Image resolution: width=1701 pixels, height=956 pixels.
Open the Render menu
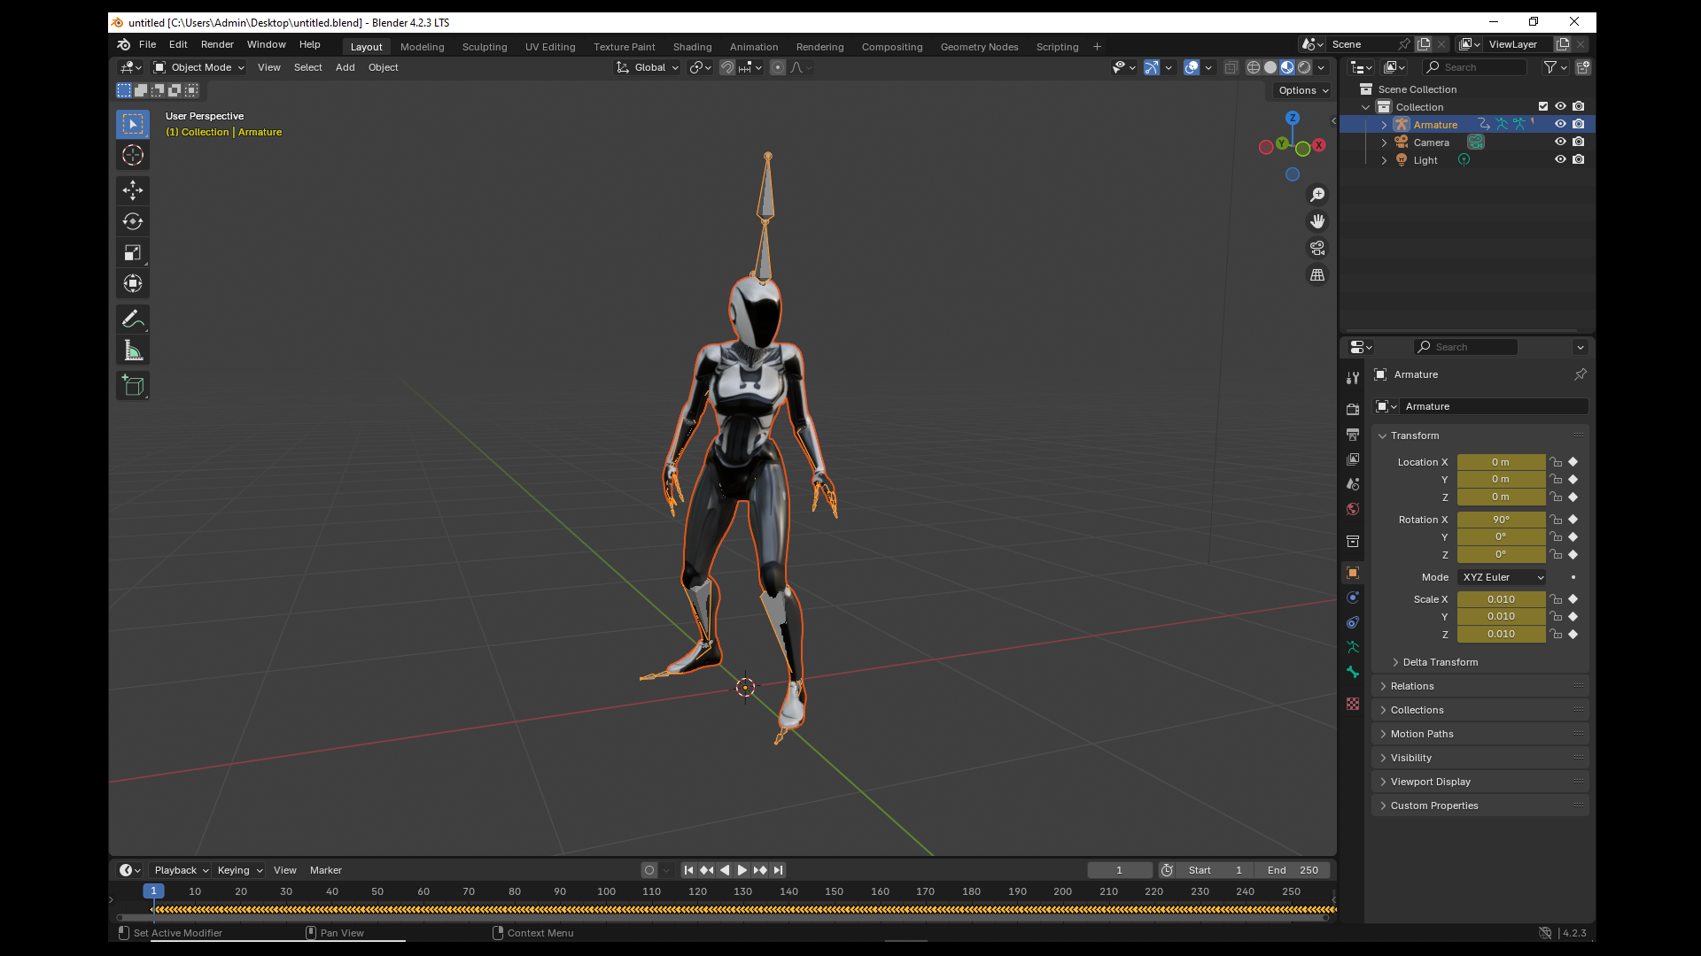pos(217,44)
